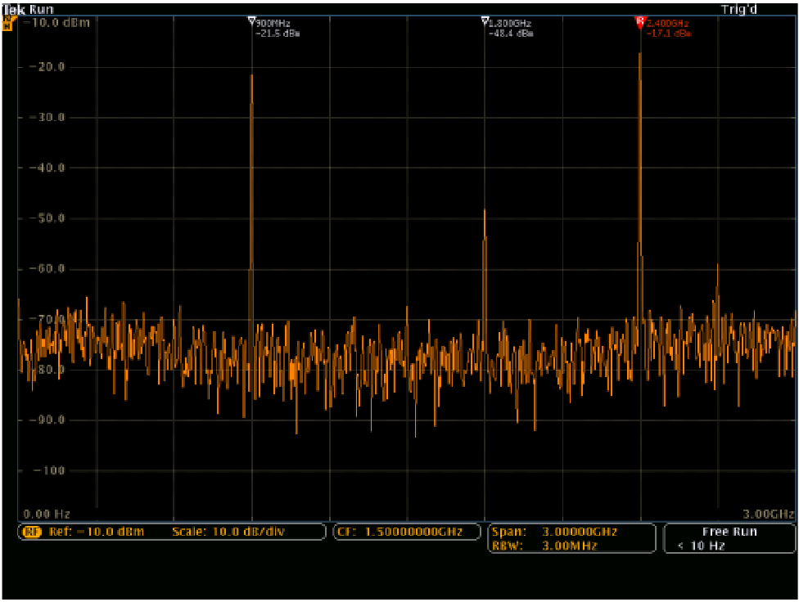
Task: Click the 0.00 Hz start frequency label
Action: [x=47, y=514]
